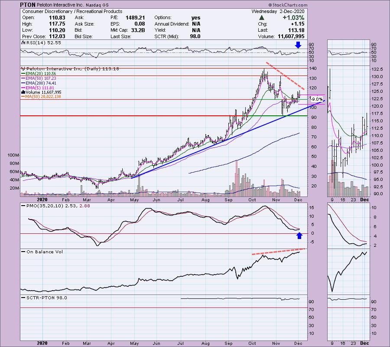Click the Annual Dividend 'N/A' value
The image size is (390, 347).
pos(196,24)
